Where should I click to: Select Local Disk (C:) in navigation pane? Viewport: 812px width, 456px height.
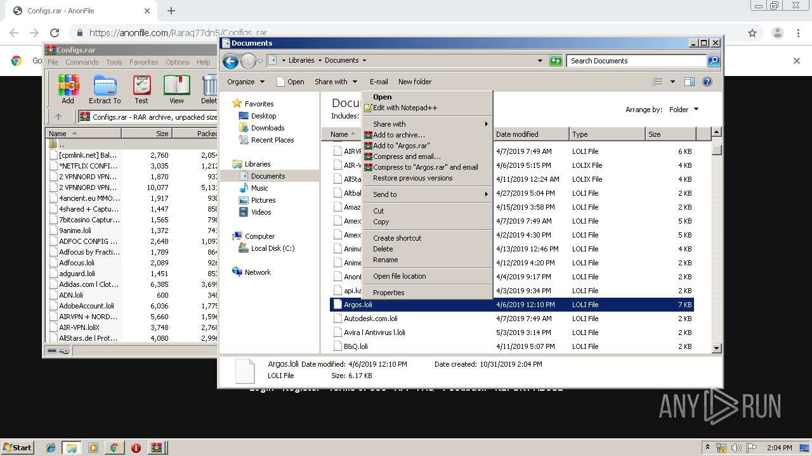click(273, 248)
